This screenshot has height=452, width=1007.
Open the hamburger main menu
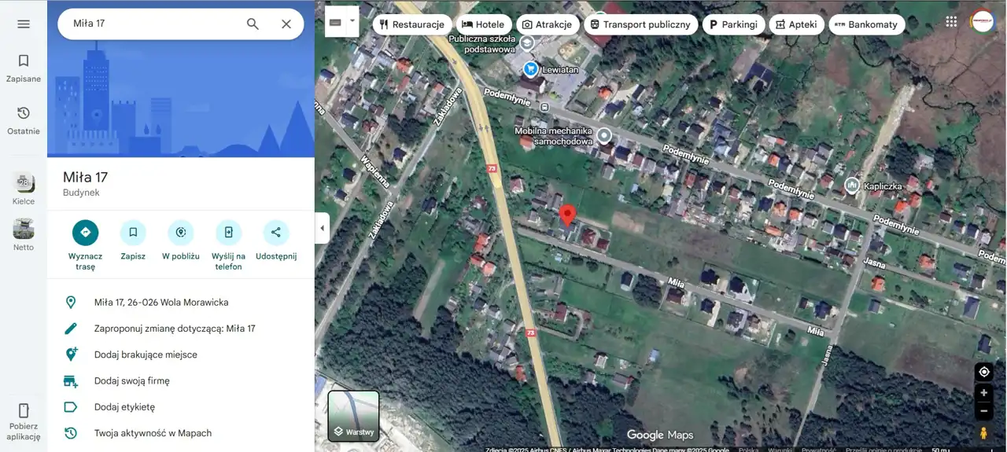[24, 24]
